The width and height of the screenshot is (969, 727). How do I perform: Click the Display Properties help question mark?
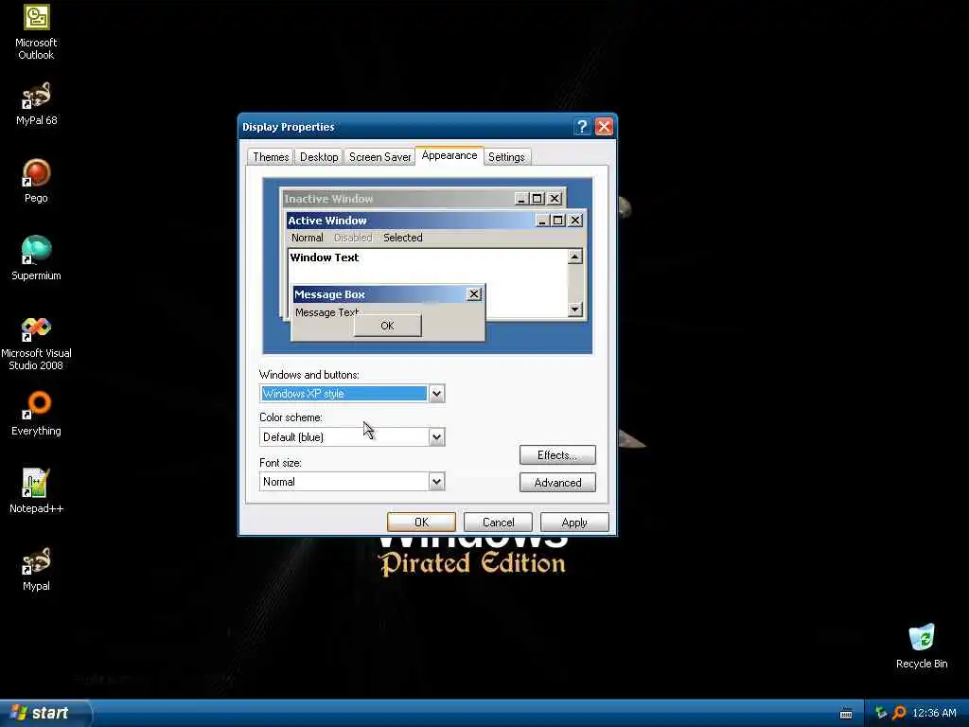(x=582, y=127)
